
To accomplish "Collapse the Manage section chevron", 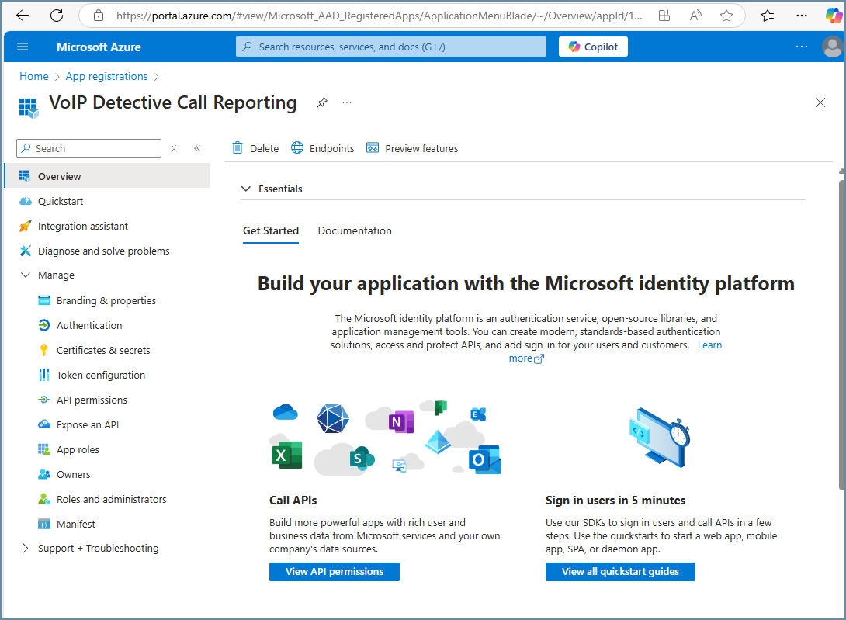I will 26,275.
